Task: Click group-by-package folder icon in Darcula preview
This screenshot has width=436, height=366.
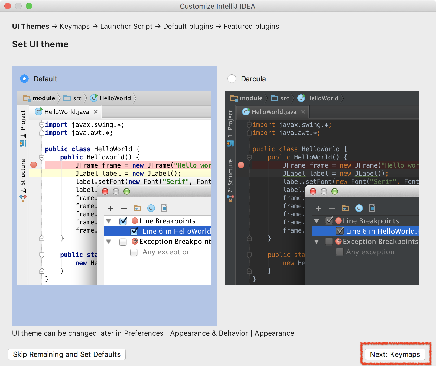Action: (346, 208)
